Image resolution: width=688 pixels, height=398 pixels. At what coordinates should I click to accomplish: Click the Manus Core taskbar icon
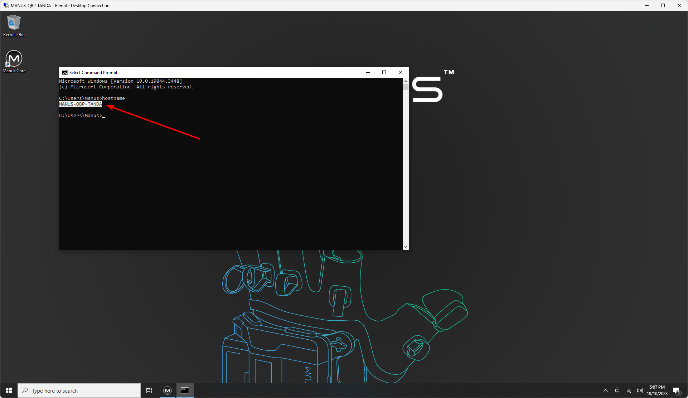point(167,390)
